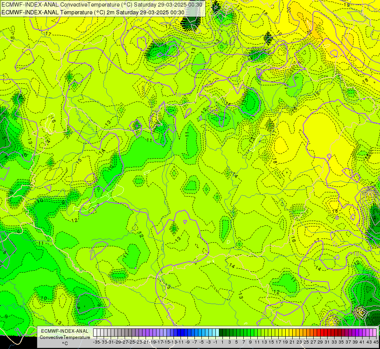Click the 7 label on the legend scale

243,342
